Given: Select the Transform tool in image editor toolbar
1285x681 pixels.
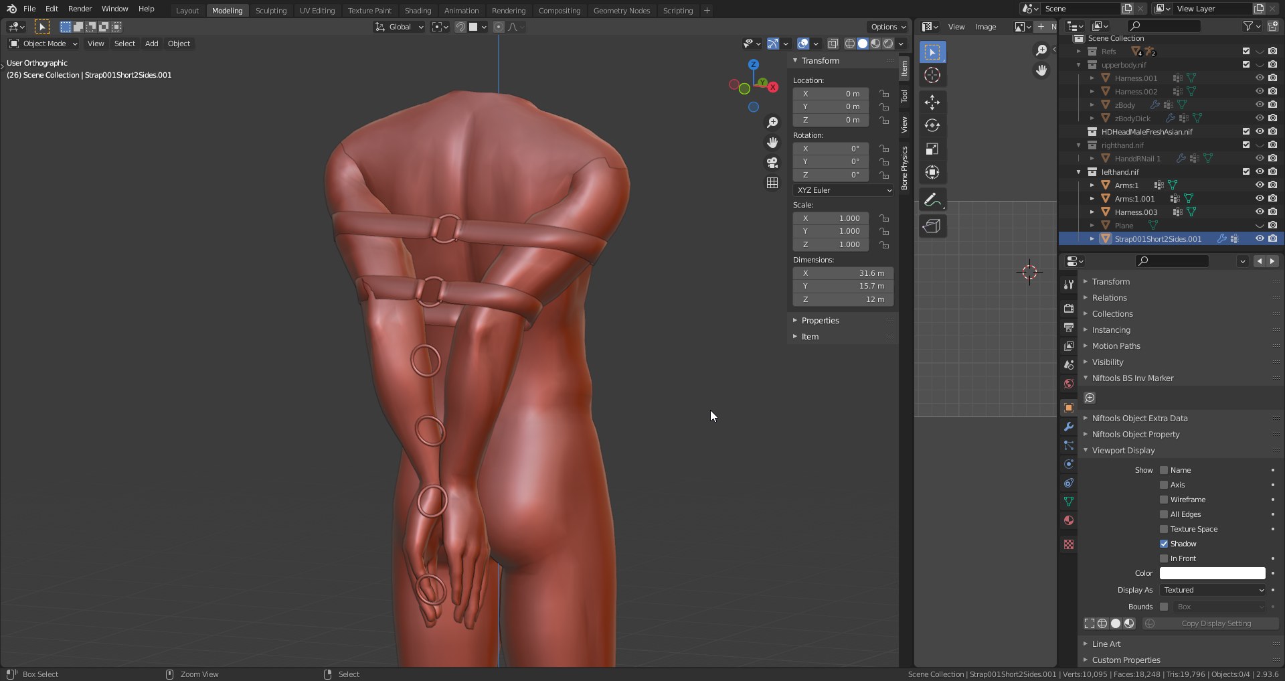Looking at the screenshot, I should (x=932, y=172).
